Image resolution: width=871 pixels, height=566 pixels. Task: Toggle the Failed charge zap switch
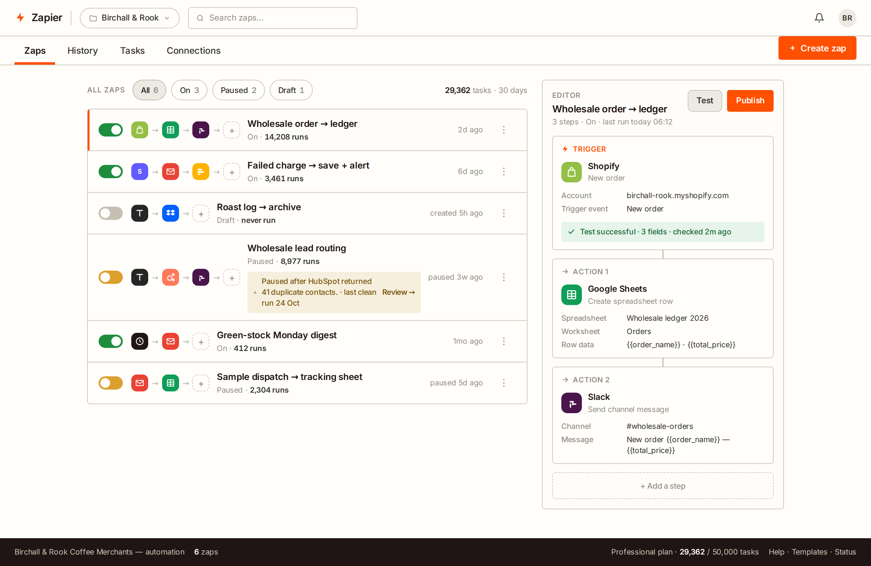pos(110,171)
